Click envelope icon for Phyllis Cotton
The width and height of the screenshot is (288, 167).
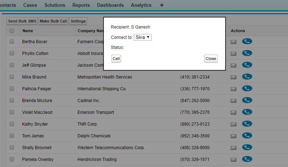(x=233, y=54)
